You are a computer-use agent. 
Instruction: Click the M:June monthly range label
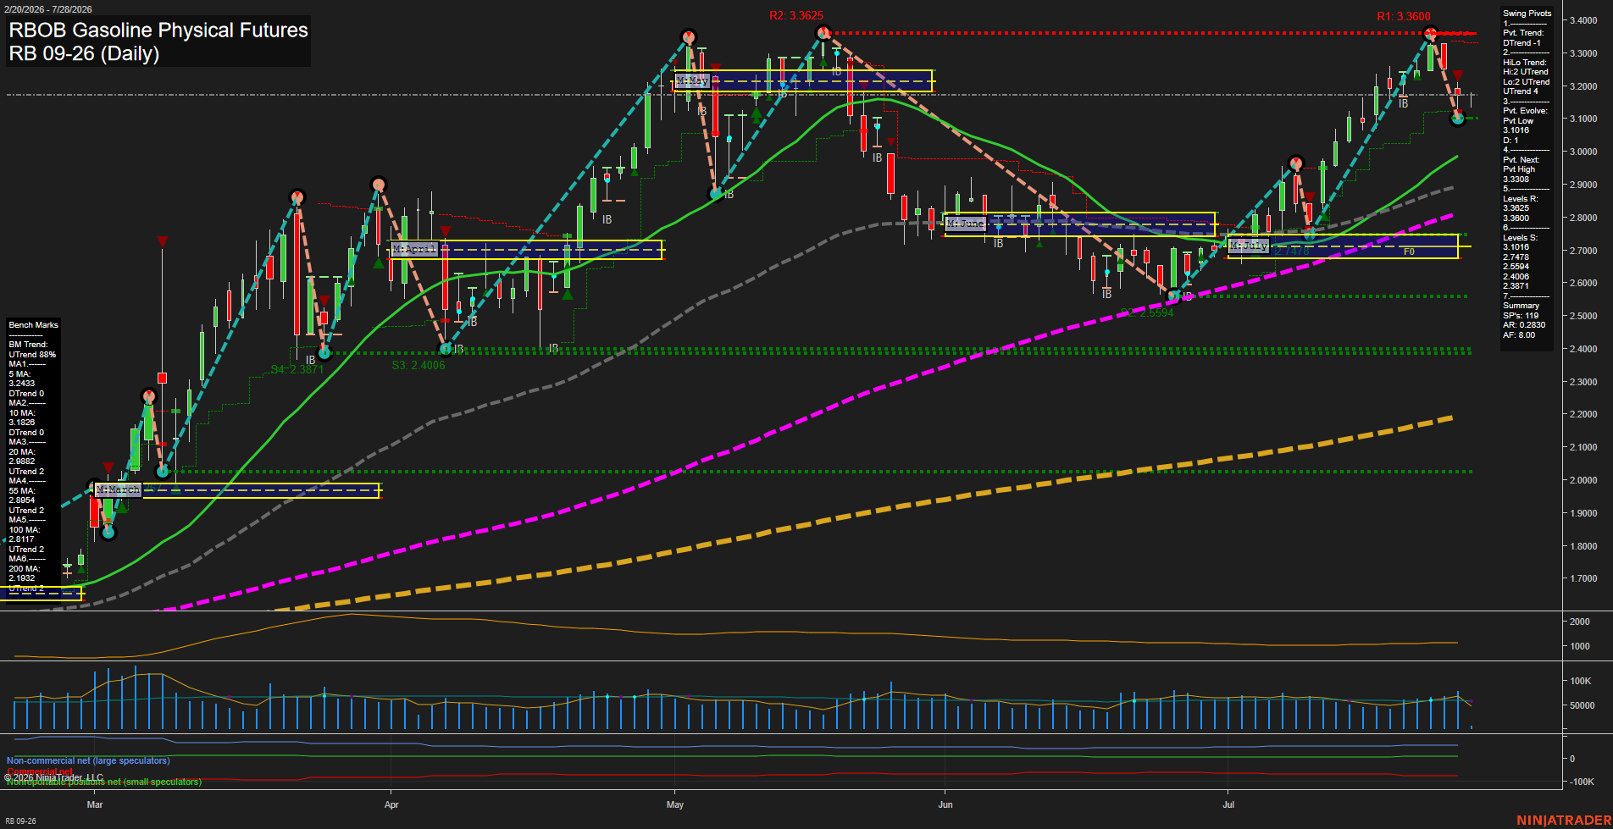(966, 224)
